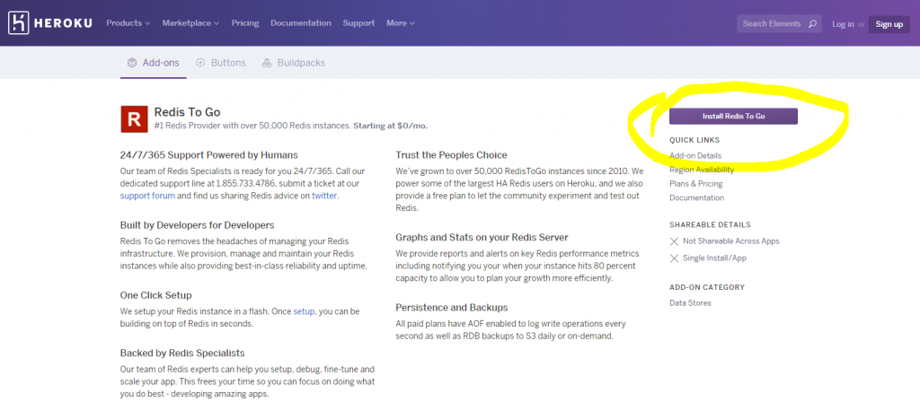
Task: Expand the Marketplace dropdown menu
Action: coord(190,23)
